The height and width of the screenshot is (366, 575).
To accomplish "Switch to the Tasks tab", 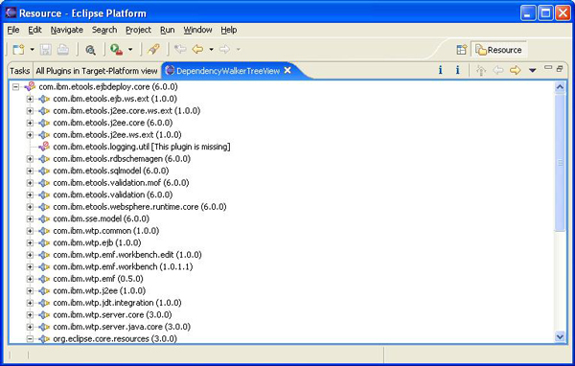I will pos(20,71).
